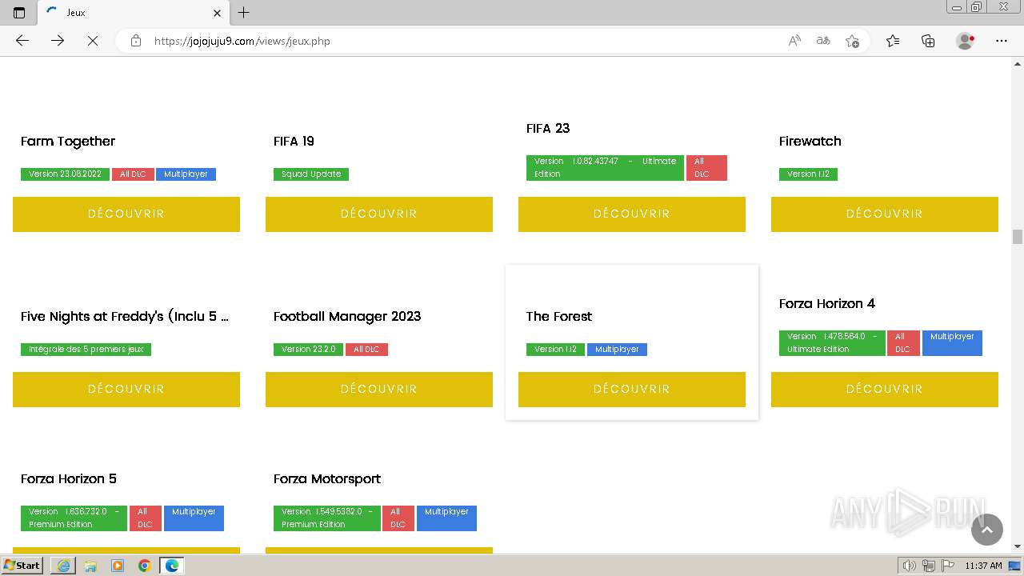Open the profile avatar menu

[x=966, y=41]
